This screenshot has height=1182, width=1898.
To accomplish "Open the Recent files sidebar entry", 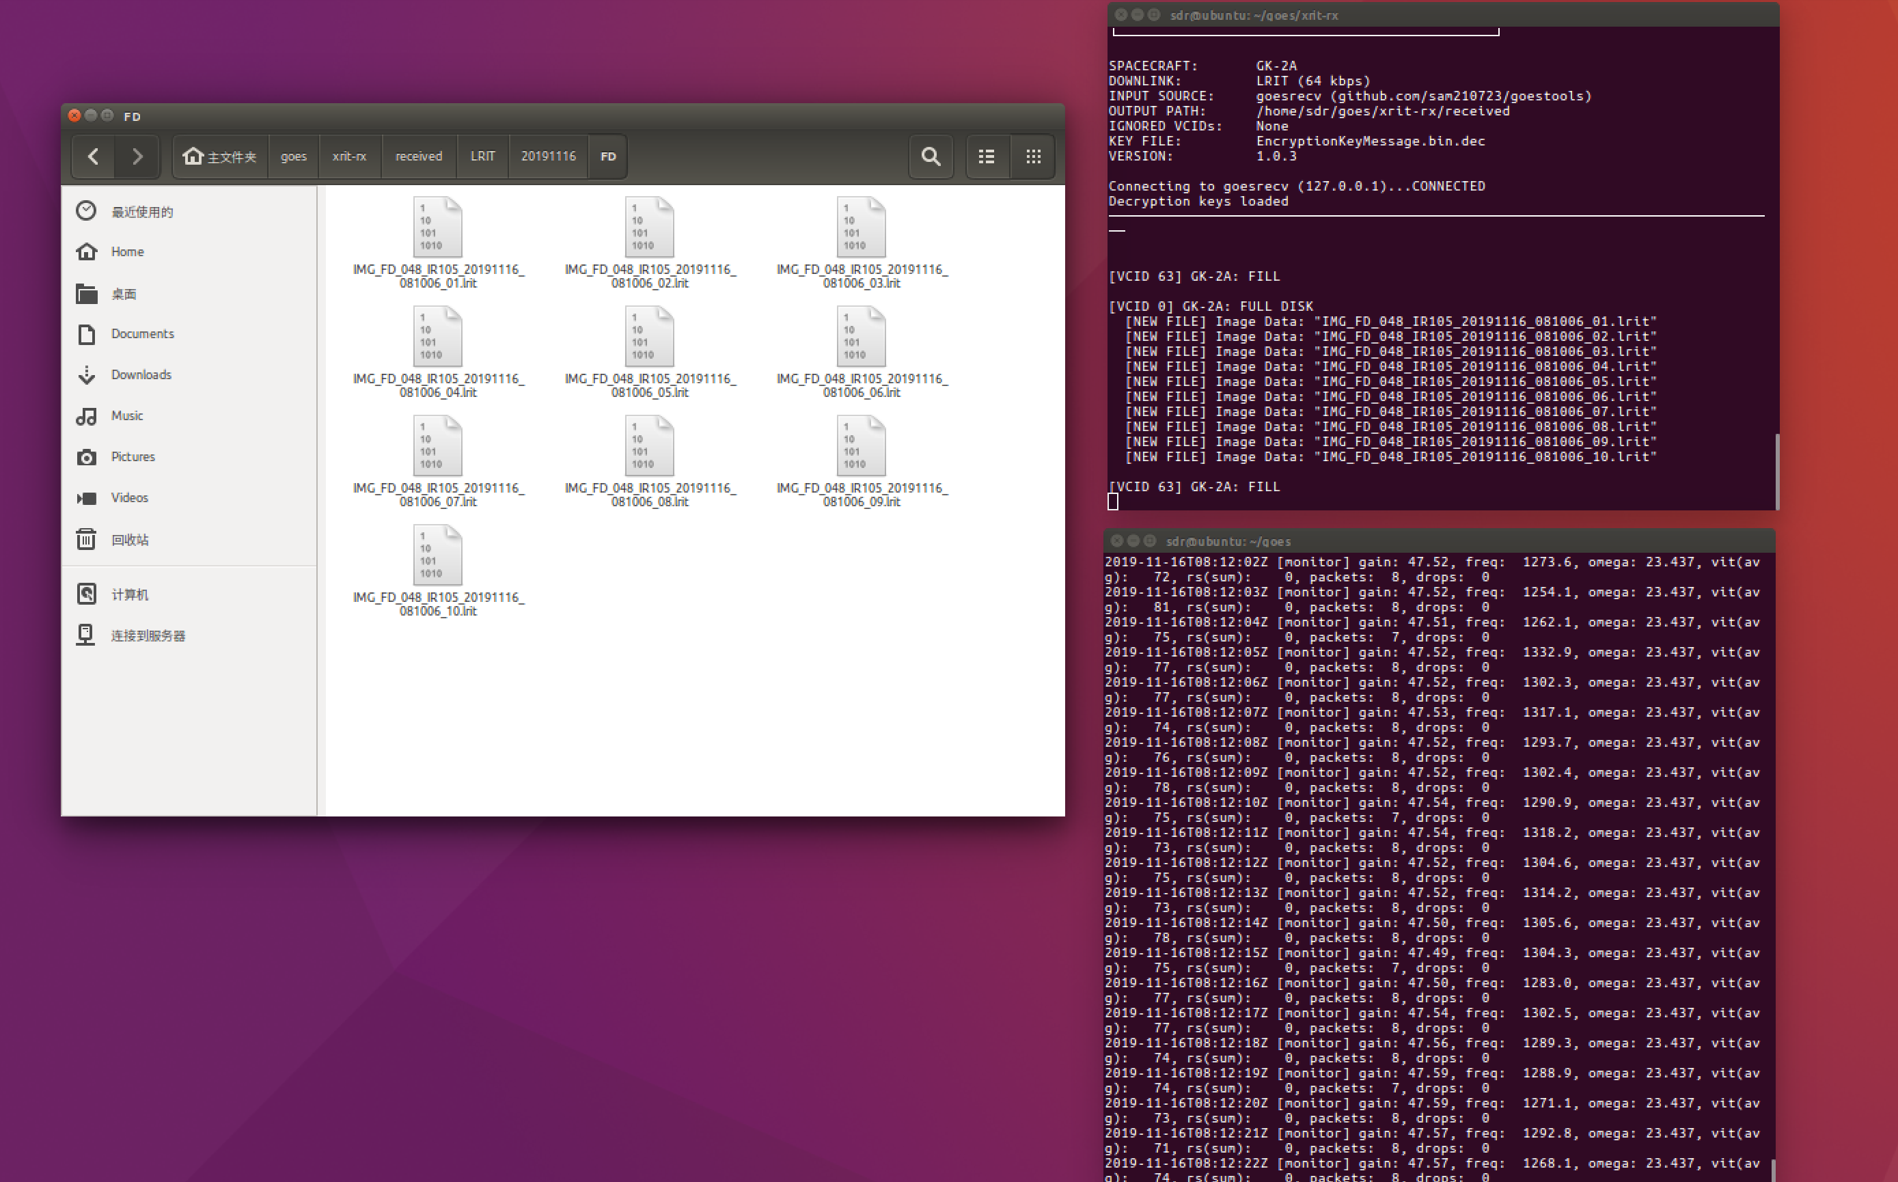I will pyautogui.click(x=141, y=212).
